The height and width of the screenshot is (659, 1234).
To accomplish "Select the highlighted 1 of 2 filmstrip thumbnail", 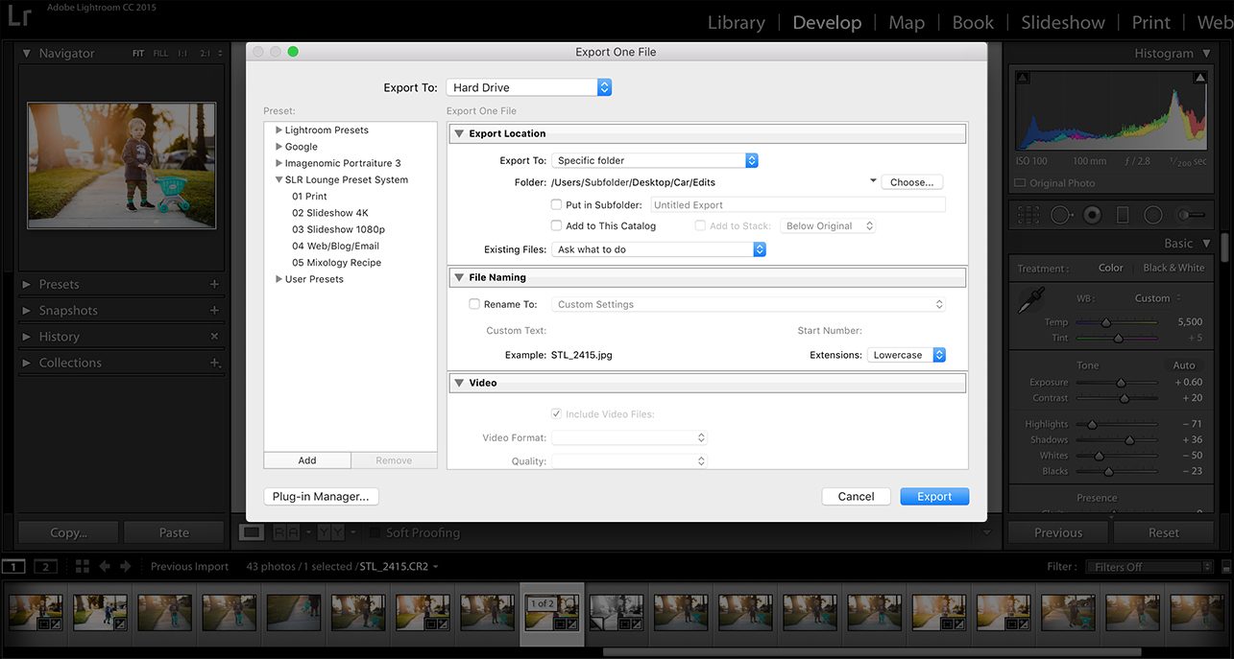I will click(x=551, y=612).
